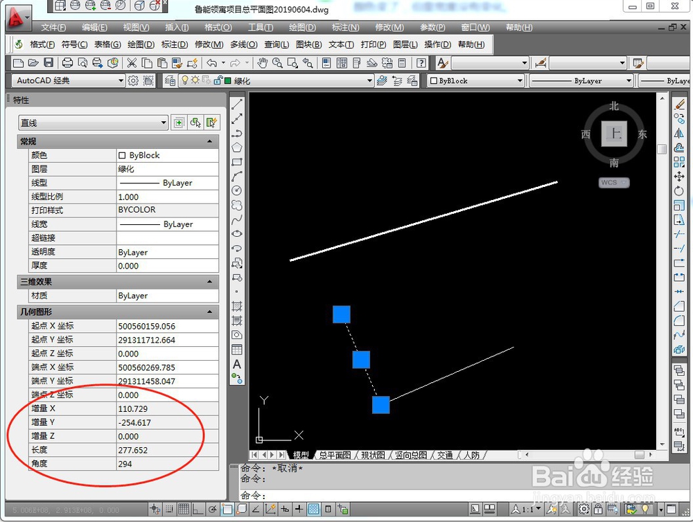Click the Save diskette icon

coord(49,63)
